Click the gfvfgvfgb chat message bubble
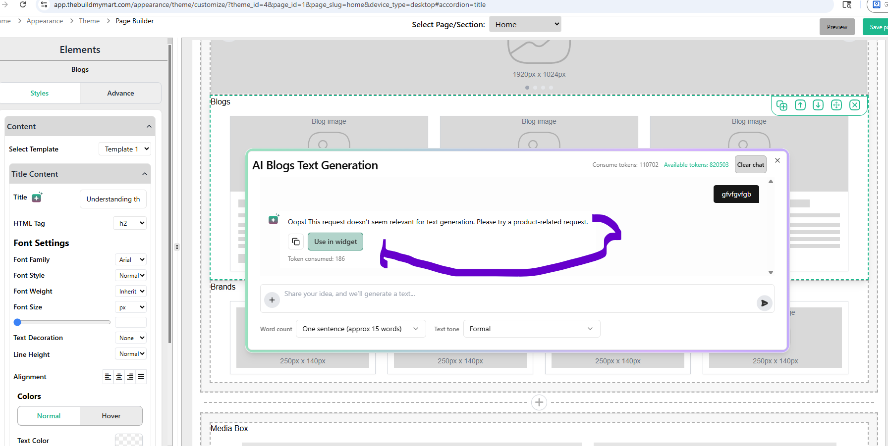Screen dimensions: 888x446 tap(736, 194)
